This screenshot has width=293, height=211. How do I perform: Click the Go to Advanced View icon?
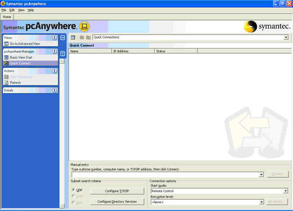pyautogui.click(x=6, y=44)
